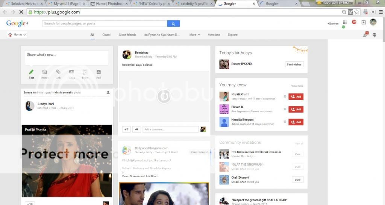The width and height of the screenshot is (385, 205).
Task: Bookmark page with the star icon
Action: point(356,12)
